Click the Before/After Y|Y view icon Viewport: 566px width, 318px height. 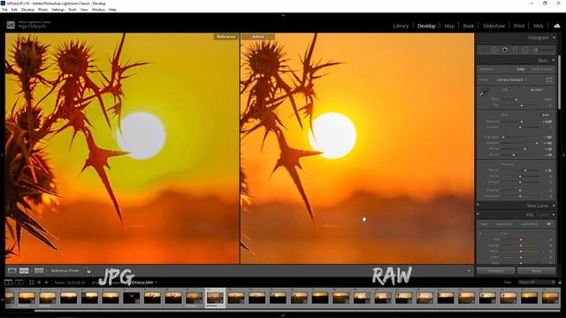pyautogui.click(x=39, y=270)
